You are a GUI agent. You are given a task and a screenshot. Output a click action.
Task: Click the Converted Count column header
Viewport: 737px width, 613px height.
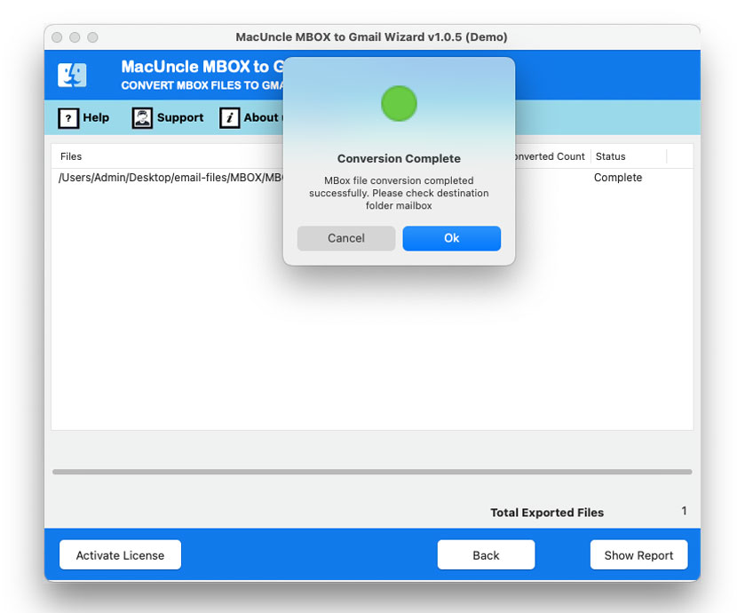(x=551, y=156)
